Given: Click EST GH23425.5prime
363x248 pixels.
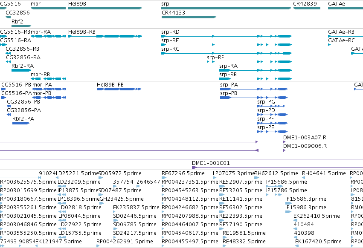Looking at the screenshot, I should point(122,199).
